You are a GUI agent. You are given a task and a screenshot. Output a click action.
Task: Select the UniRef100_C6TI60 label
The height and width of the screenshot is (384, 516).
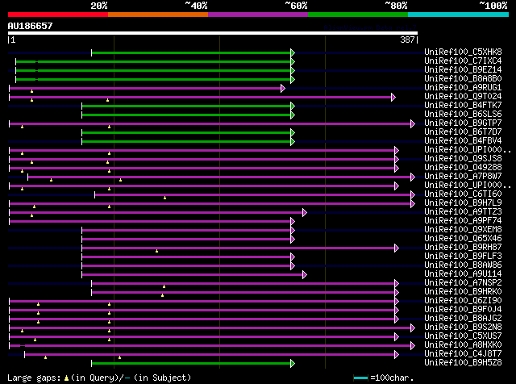click(x=463, y=194)
